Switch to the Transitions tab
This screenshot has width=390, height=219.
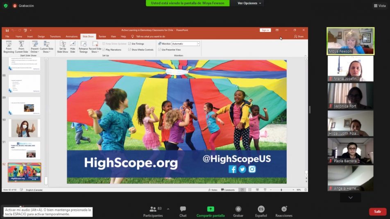tap(55, 36)
